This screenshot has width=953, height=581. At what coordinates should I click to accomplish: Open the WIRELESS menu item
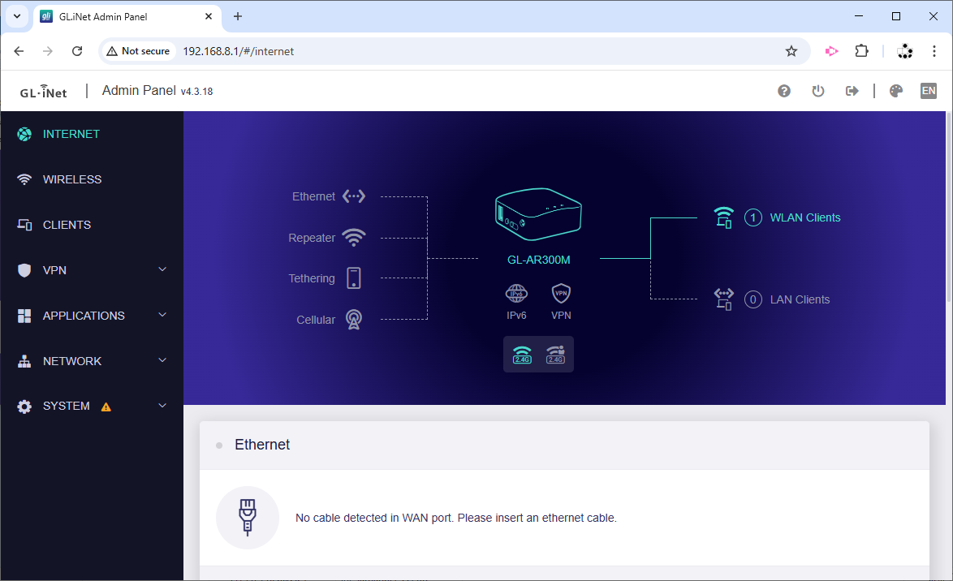(71, 179)
